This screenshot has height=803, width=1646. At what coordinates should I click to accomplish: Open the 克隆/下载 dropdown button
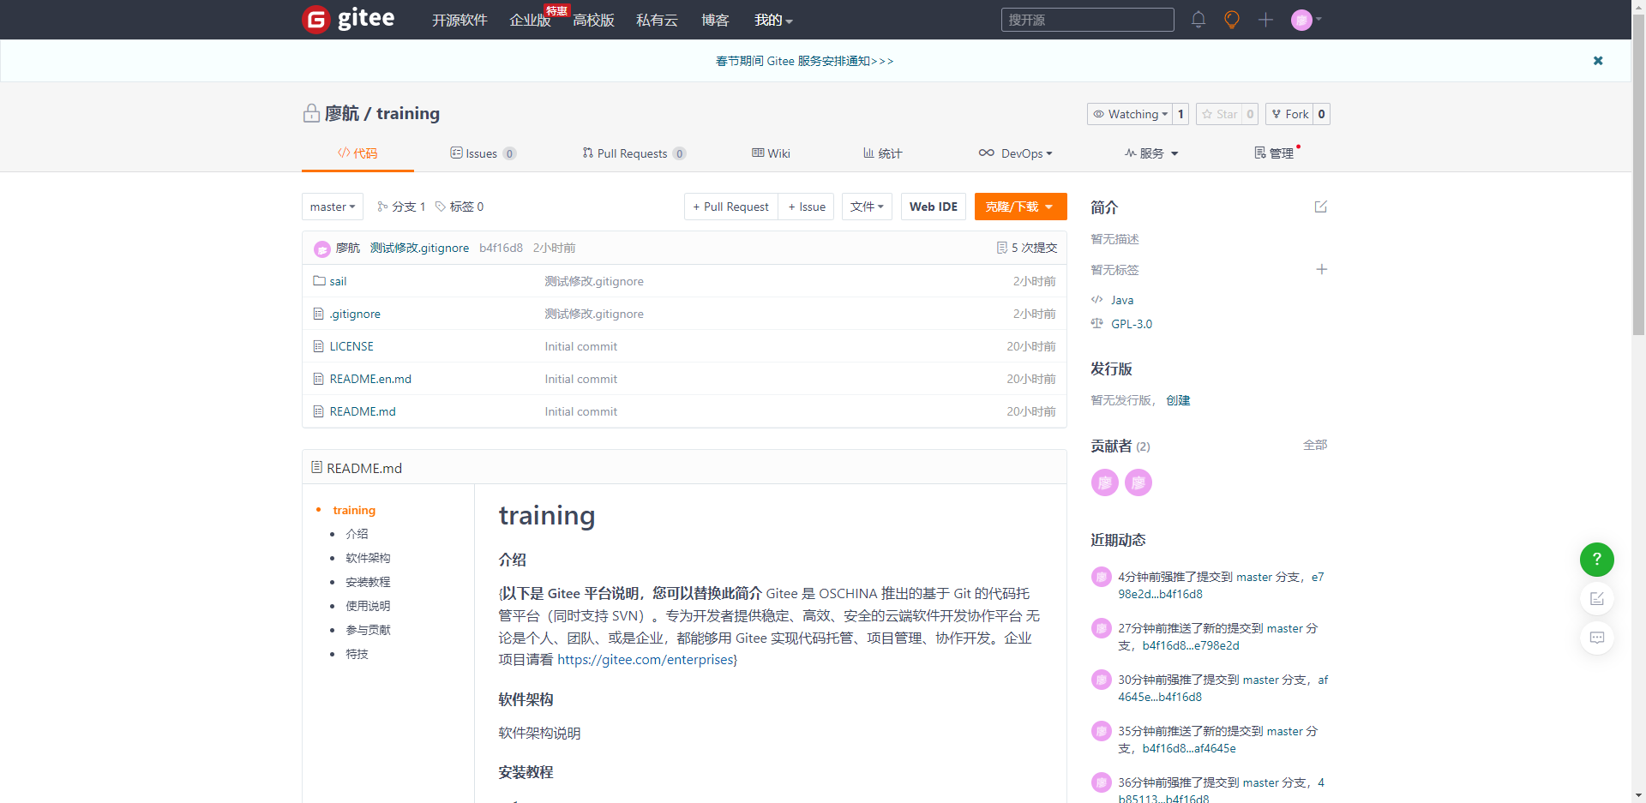point(1020,207)
